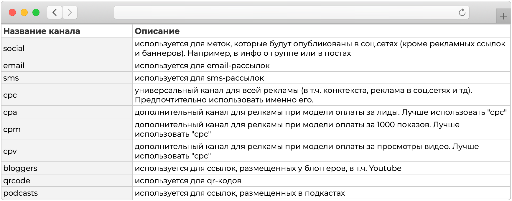The height and width of the screenshot is (201, 512).
Task: Click the "cpv" channel name cell
Action: click(10, 151)
